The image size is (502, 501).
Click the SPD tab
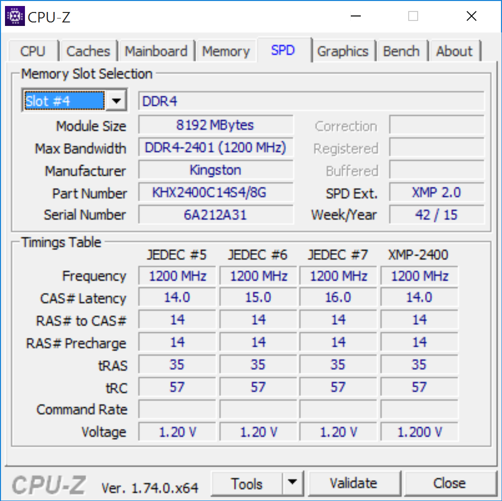(x=283, y=50)
